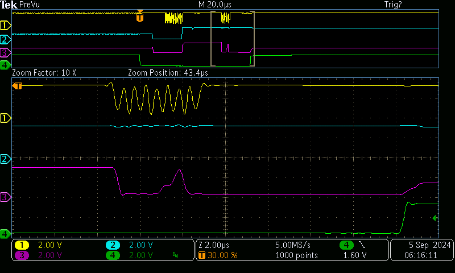Click the PreVu acquisition status
The image size is (455, 273).
coord(30,5)
